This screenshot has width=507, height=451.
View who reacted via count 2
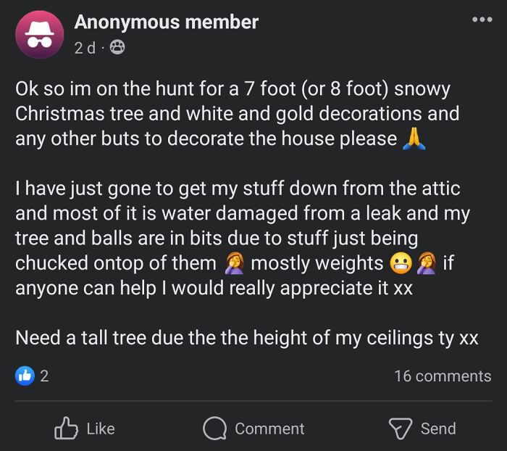click(44, 376)
